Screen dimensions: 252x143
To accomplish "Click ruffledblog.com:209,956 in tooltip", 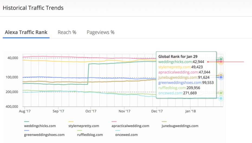I will click(x=179, y=88).
